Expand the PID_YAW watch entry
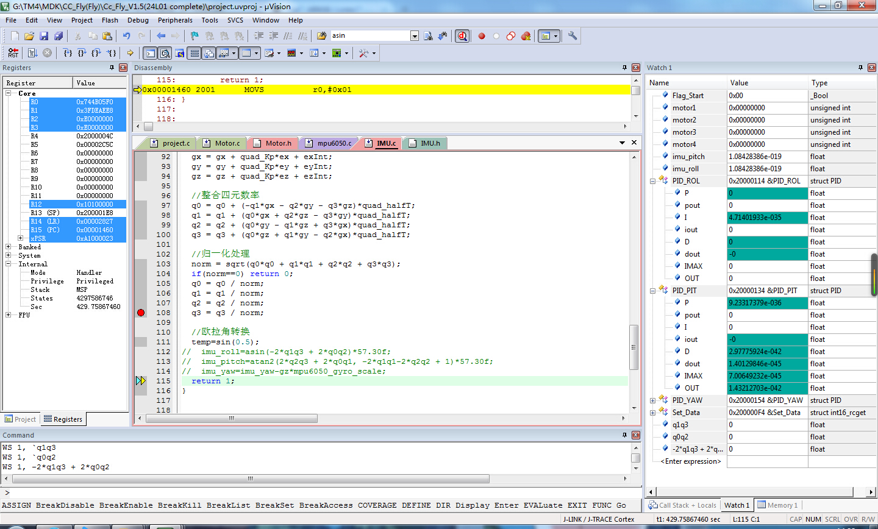The image size is (878, 529). point(652,400)
